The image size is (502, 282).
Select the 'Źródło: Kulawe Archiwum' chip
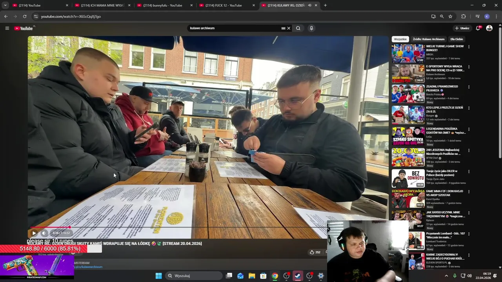pyautogui.click(x=428, y=39)
